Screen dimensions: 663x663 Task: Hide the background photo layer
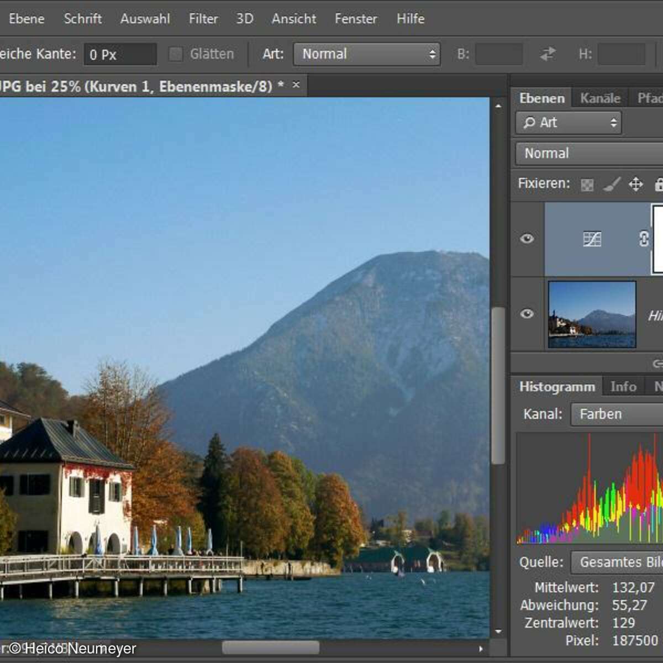click(x=527, y=314)
